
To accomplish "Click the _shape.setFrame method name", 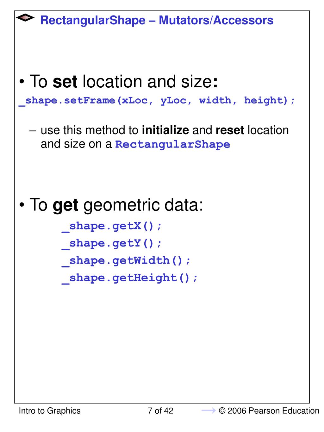I will 67,101.
